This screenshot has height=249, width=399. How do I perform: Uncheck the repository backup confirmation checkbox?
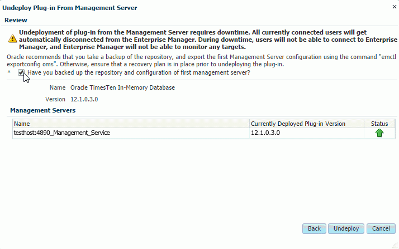click(21, 73)
